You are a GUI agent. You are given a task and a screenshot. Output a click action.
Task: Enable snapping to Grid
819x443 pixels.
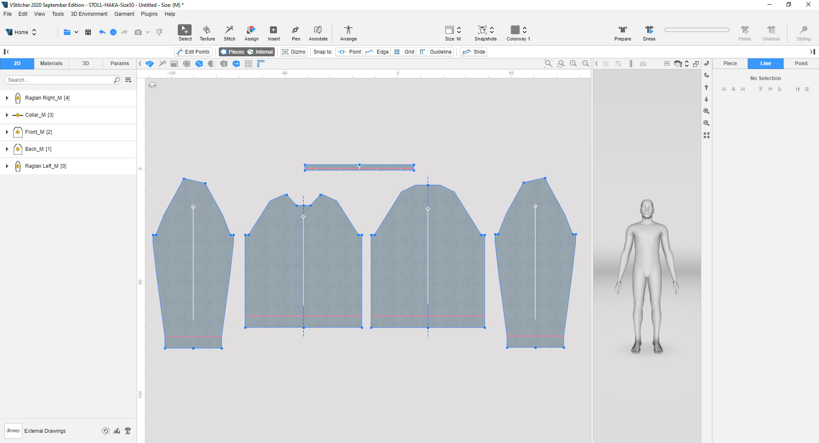pos(404,52)
